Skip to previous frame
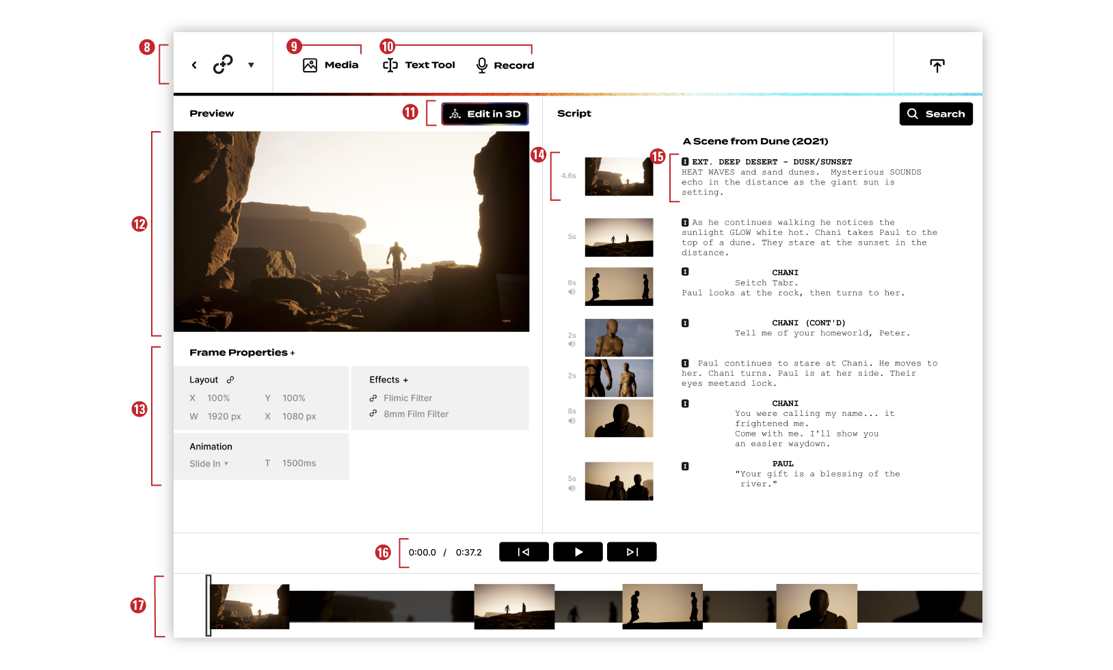Screen dimensions: 1113x670 coord(524,552)
